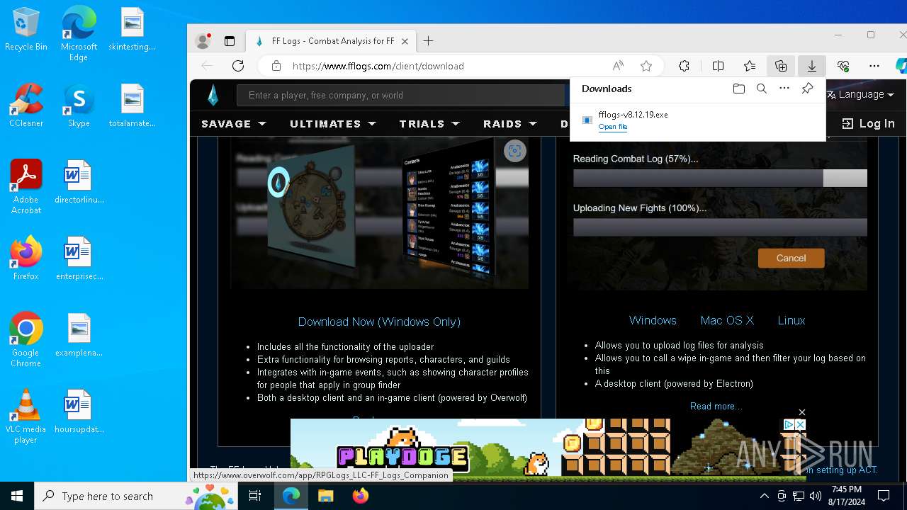Screen dimensions: 907x510
Task: Open the notification center icon
Action: (884, 496)
